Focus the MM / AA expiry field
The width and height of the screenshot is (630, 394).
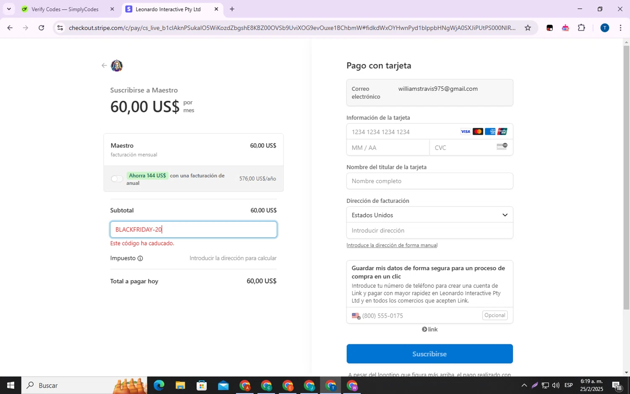[x=388, y=148]
